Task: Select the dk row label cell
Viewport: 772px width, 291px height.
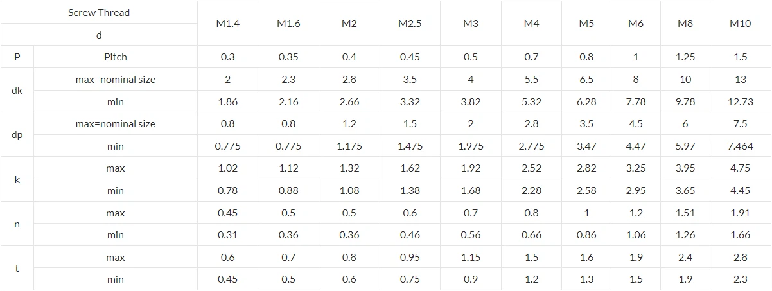Action: 17,91
